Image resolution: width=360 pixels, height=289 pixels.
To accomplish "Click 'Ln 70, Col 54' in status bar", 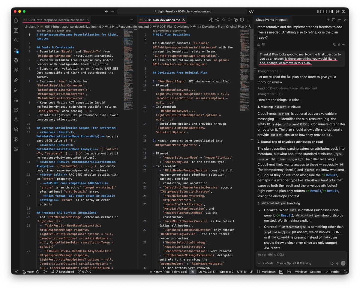I will pos(207,272).
